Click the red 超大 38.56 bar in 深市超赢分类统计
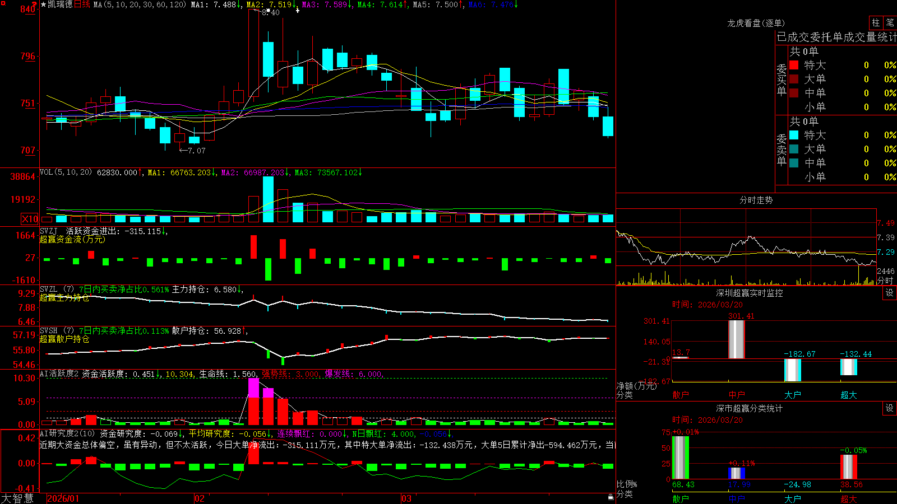This screenshot has height=504, width=897. (x=849, y=467)
